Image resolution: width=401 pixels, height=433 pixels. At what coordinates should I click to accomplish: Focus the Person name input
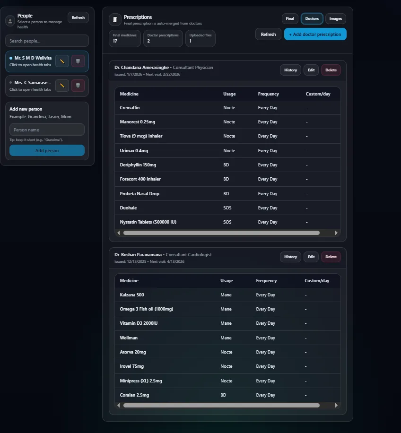tap(47, 130)
